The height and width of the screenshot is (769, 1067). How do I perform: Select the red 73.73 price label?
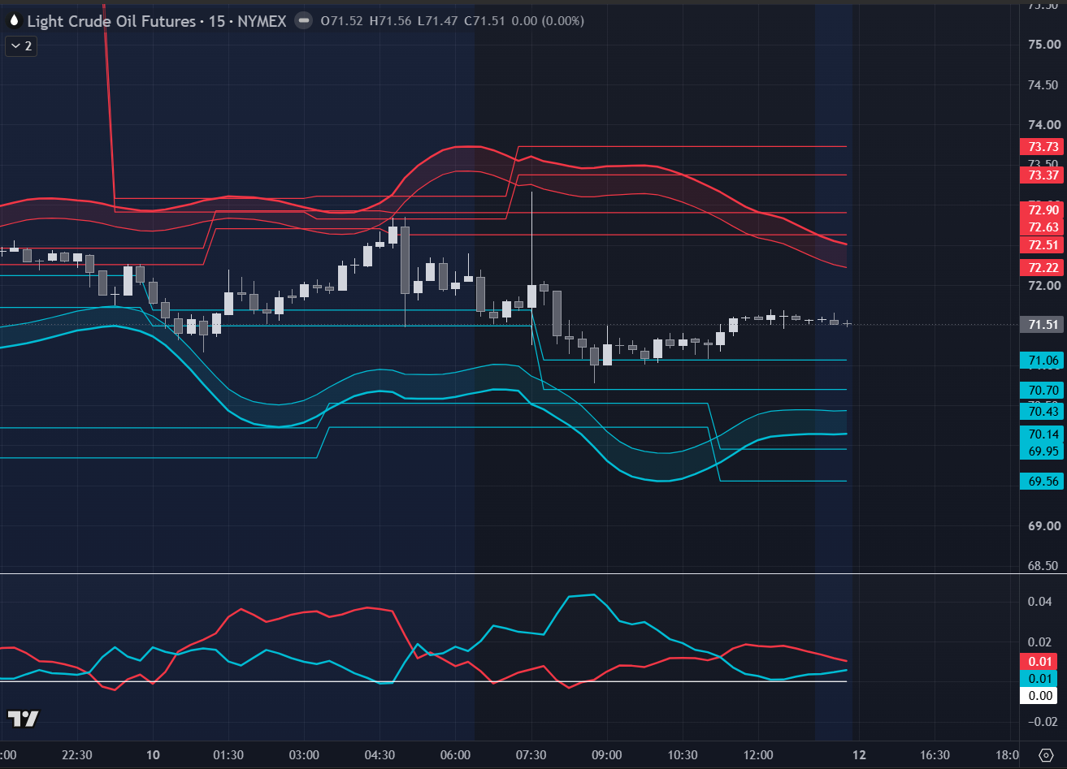[x=1043, y=147]
